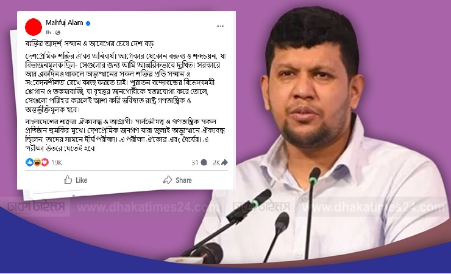Click the blue verified badge beside Mahfuj Alam
The image size is (451, 274).
click(88, 24)
